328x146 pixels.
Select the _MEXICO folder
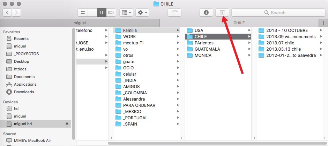(x=147, y=111)
